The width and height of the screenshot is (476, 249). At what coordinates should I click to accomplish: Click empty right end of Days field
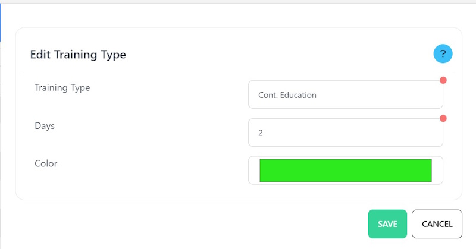point(416,133)
